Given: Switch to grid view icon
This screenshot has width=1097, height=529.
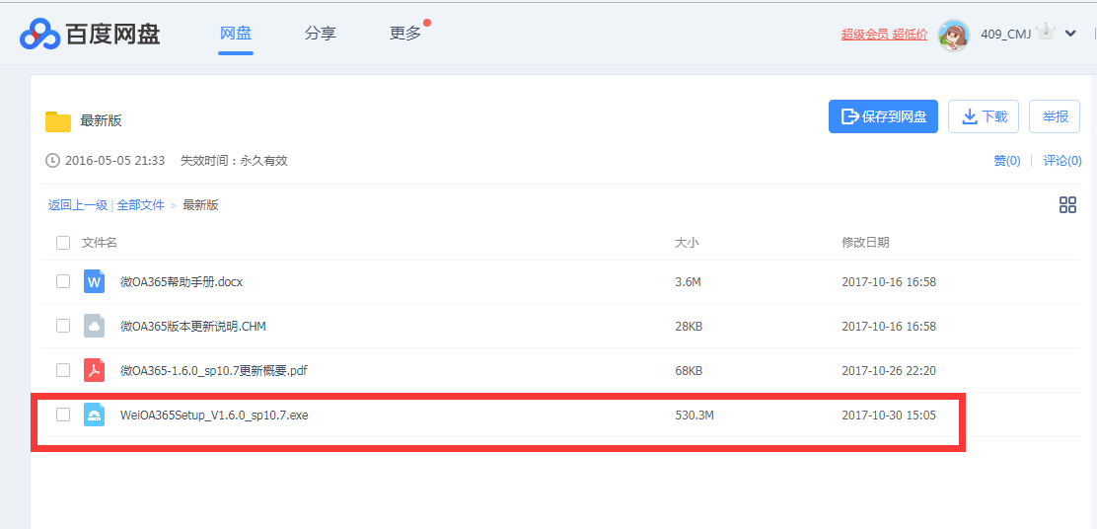Looking at the screenshot, I should (x=1067, y=205).
